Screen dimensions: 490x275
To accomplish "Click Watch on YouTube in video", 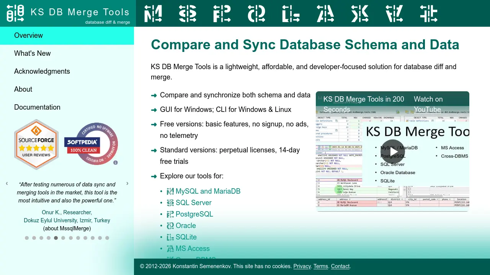I will pyautogui.click(x=428, y=104).
